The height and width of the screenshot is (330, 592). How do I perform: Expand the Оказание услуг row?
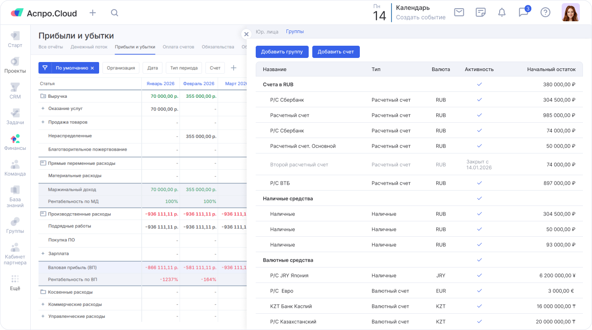[x=43, y=109]
